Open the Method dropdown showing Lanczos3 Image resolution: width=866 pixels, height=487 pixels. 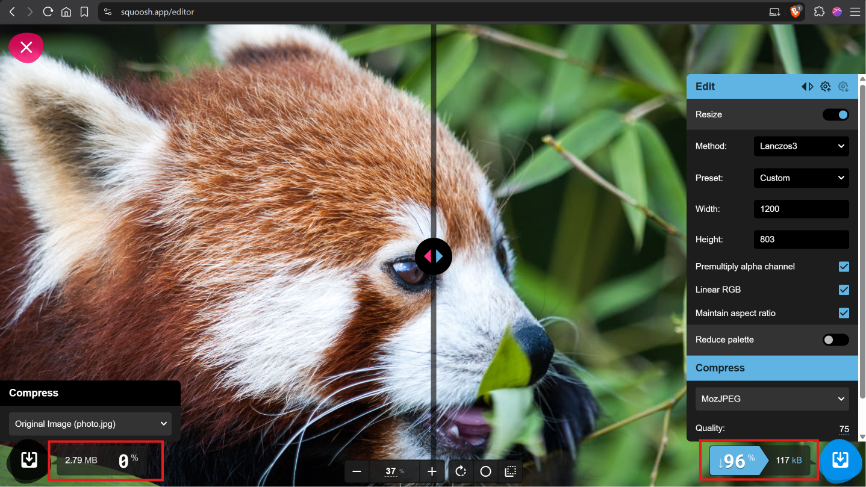coord(802,146)
